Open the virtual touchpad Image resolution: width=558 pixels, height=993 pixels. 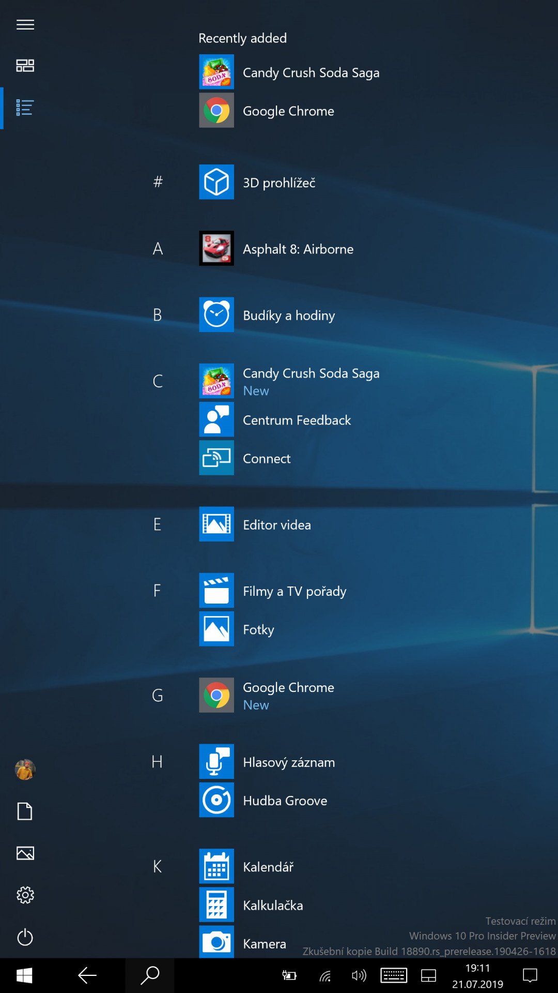429,975
